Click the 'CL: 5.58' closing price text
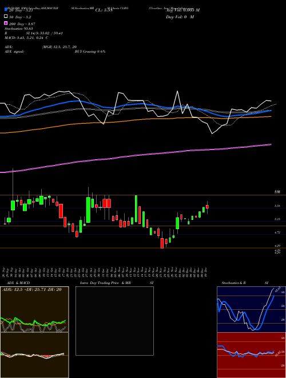286x378 pixels. point(104,10)
